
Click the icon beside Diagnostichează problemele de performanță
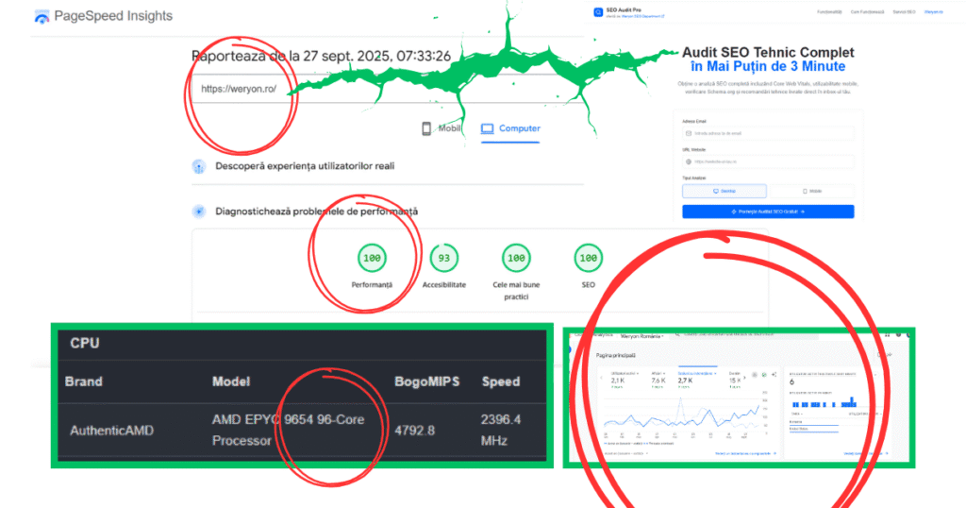coord(199,212)
